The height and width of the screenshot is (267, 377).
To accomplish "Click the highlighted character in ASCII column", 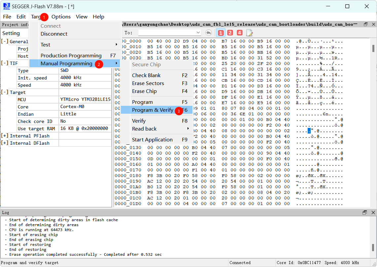I will 309,131.
